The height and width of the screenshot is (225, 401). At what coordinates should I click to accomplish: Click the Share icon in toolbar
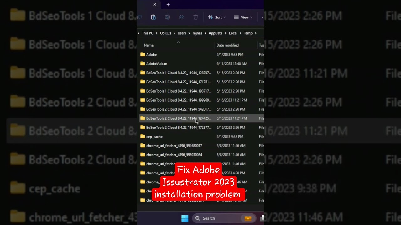pos(181,17)
